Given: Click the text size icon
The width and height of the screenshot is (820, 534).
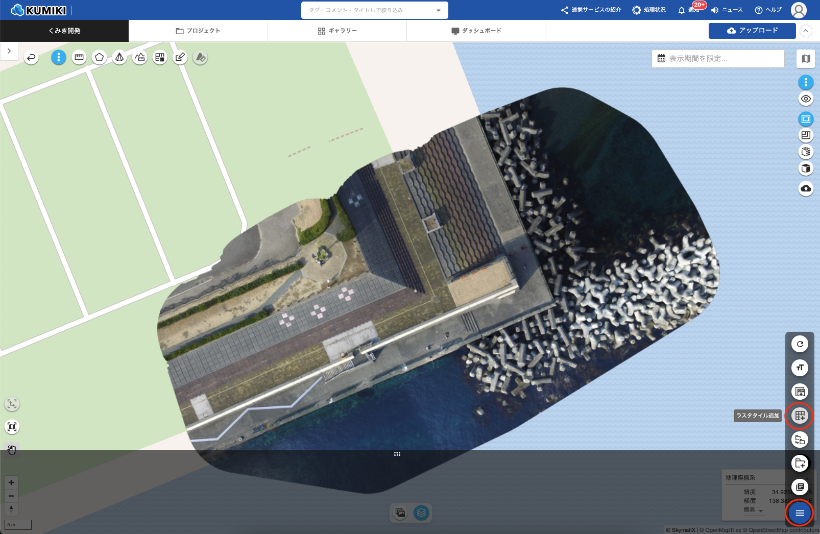Looking at the screenshot, I should (x=800, y=368).
